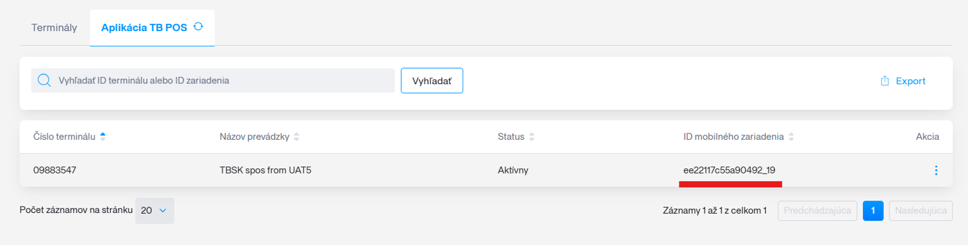Image resolution: width=968 pixels, height=246 pixels.
Task: Click the Vyhľadať button
Action: click(x=431, y=81)
